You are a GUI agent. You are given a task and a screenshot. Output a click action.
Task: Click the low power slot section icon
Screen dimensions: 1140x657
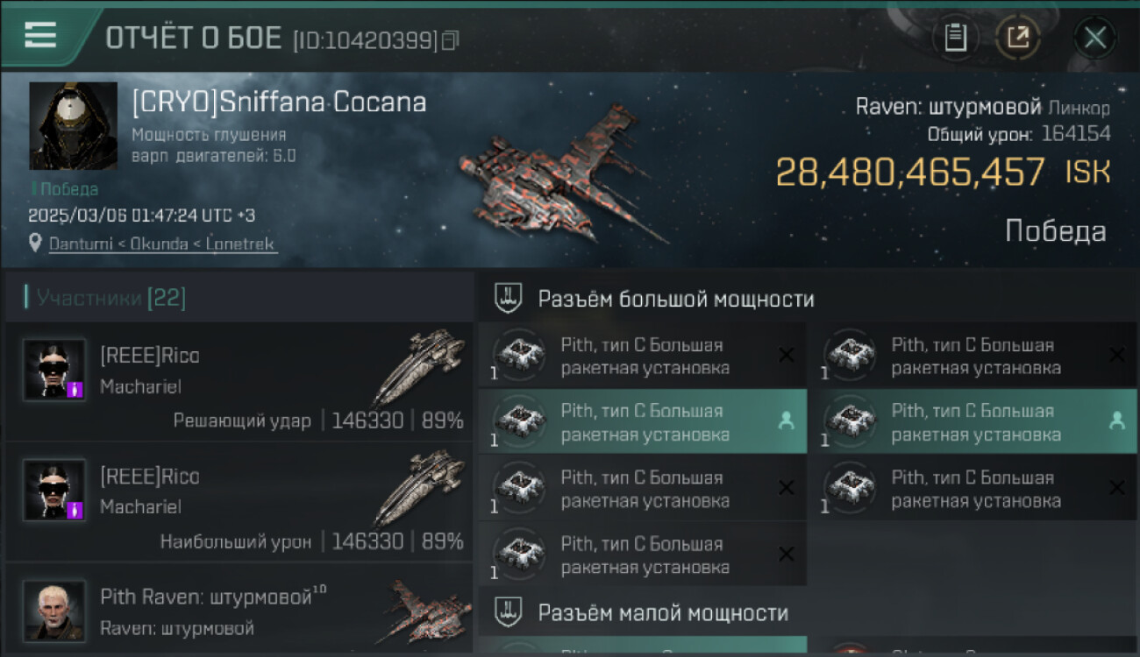click(x=509, y=611)
